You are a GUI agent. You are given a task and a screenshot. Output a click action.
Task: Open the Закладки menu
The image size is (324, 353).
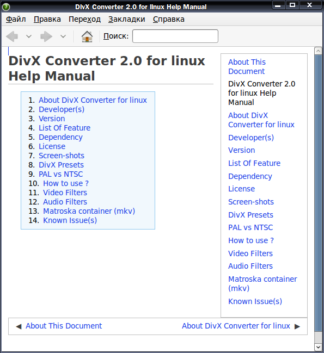pyautogui.click(x=127, y=20)
